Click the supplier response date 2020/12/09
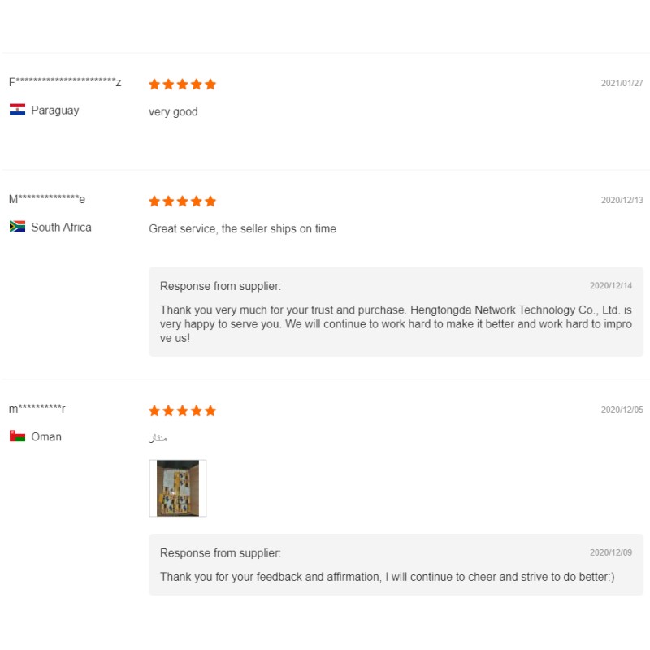This screenshot has height=650, width=650. pos(610,552)
